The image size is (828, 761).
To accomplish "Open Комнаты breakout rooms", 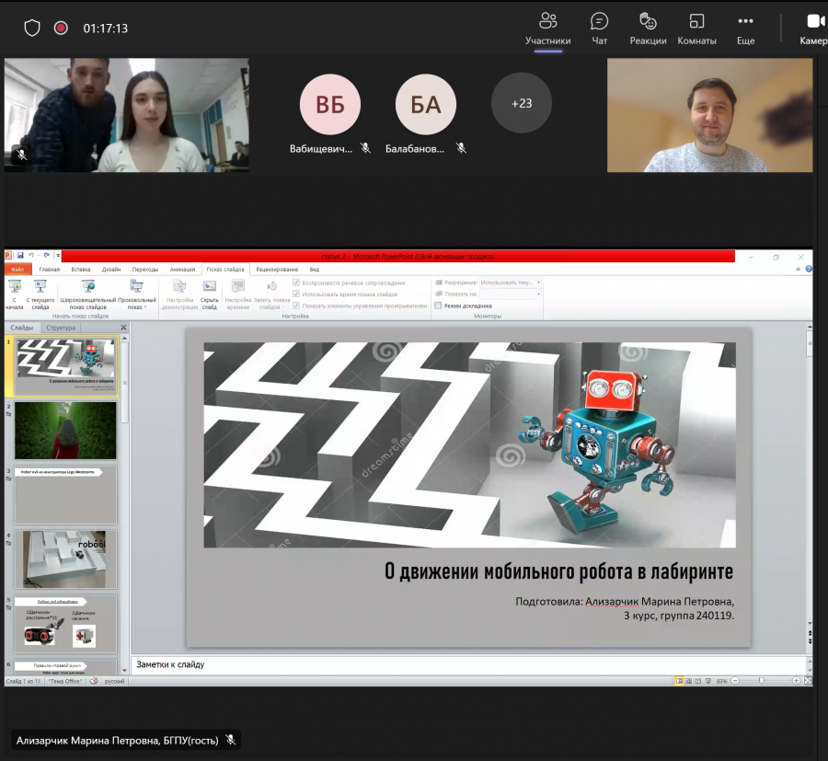I will (x=696, y=29).
